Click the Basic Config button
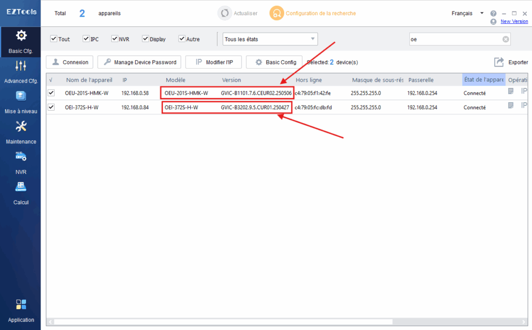The height and width of the screenshot is (330, 532). [x=274, y=62]
